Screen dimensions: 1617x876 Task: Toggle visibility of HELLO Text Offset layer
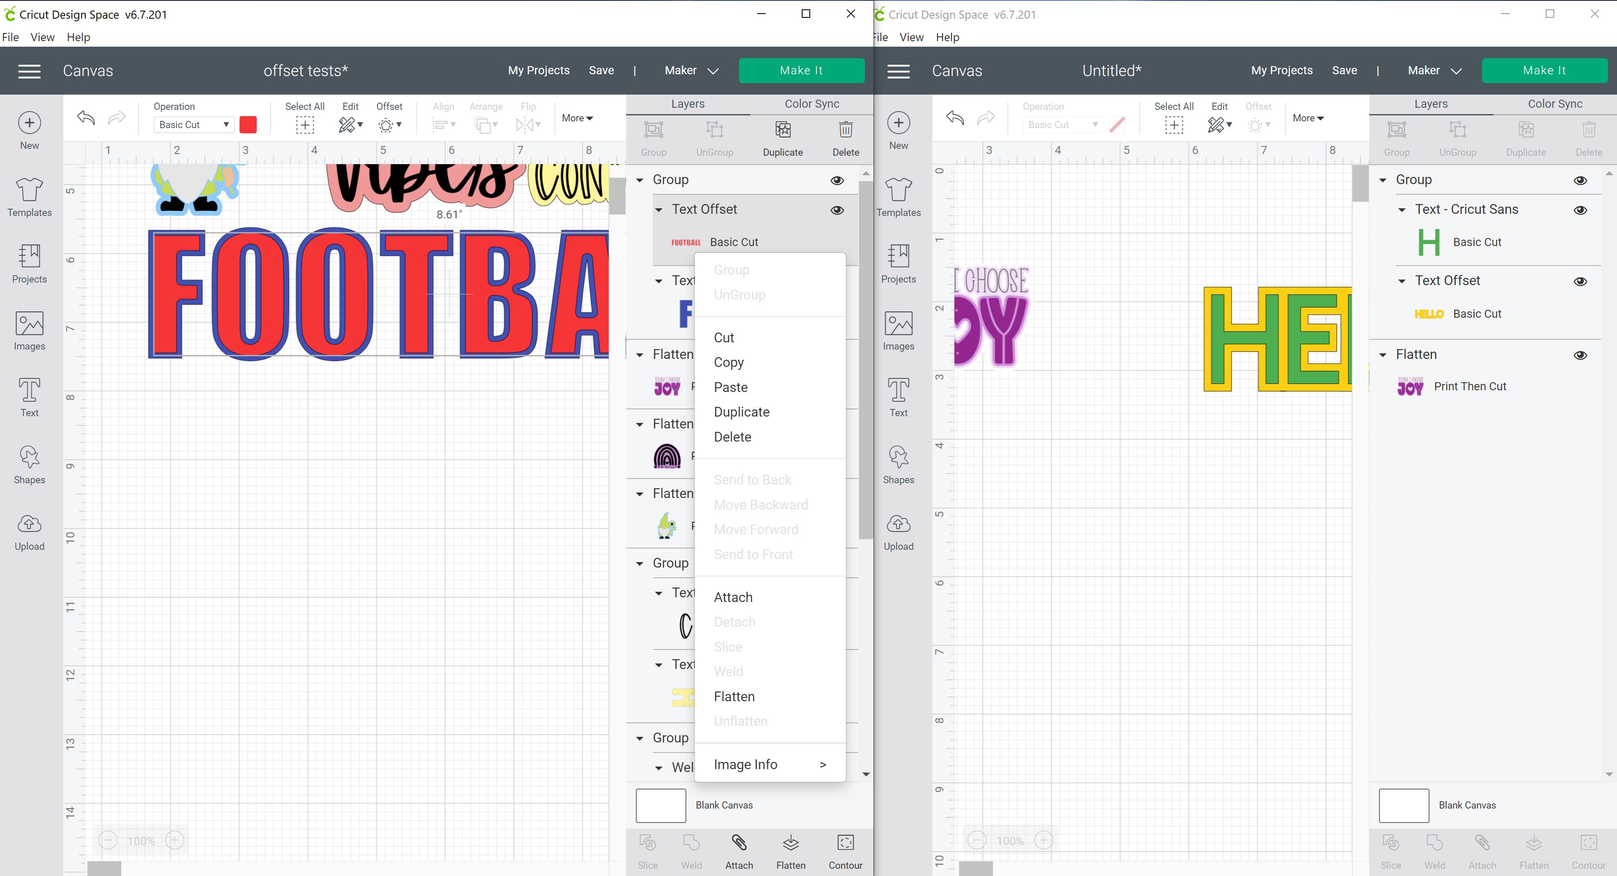pos(1580,281)
